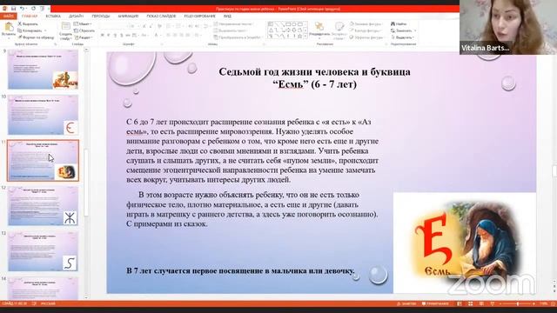Click the Normal view icon in status bar
Viewport: 557px width, 313px height.
point(460,304)
